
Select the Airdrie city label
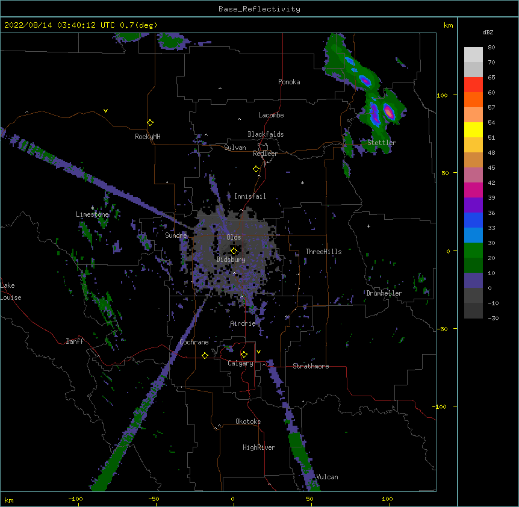click(243, 323)
